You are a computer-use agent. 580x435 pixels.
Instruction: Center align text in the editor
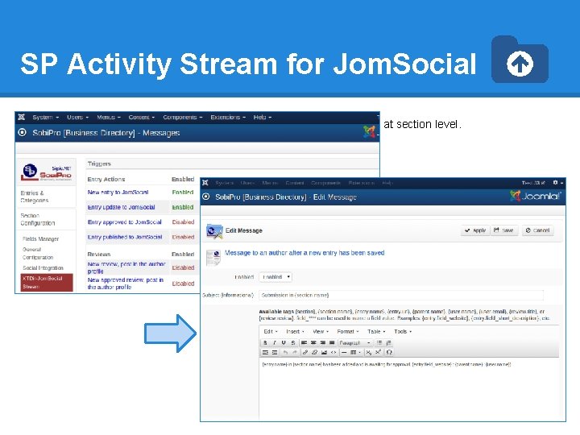(x=313, y=343)
